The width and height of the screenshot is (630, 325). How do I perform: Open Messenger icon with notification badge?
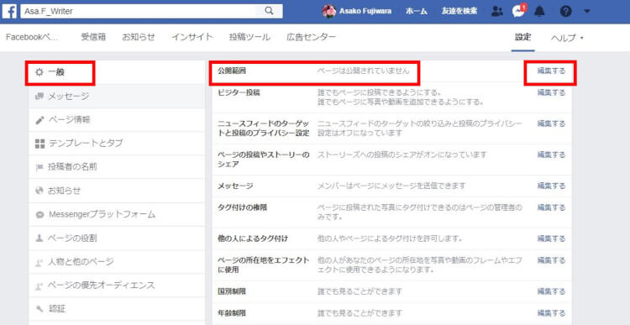click(519, 11)
